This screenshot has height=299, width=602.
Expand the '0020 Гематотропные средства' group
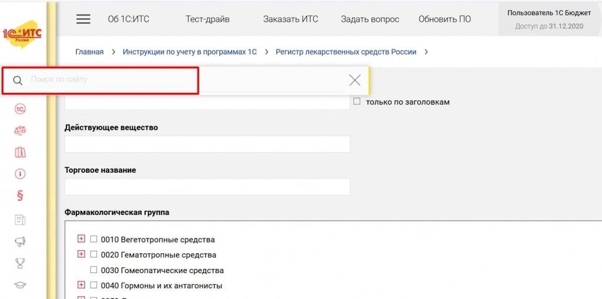pyautogui.click(x=81, y=254)
